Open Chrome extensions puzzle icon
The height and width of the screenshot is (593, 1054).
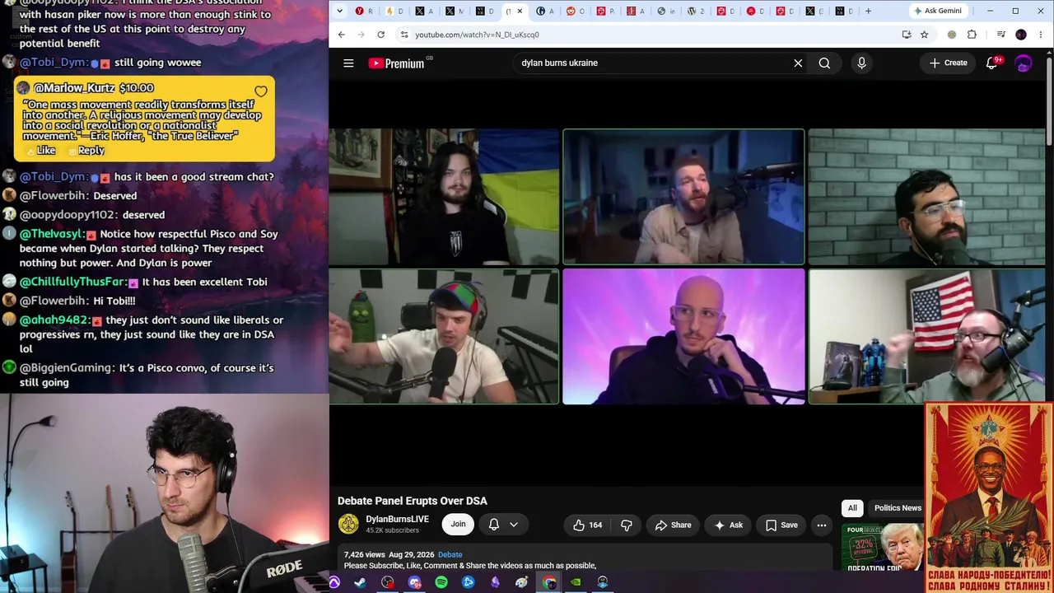[972, 35]
